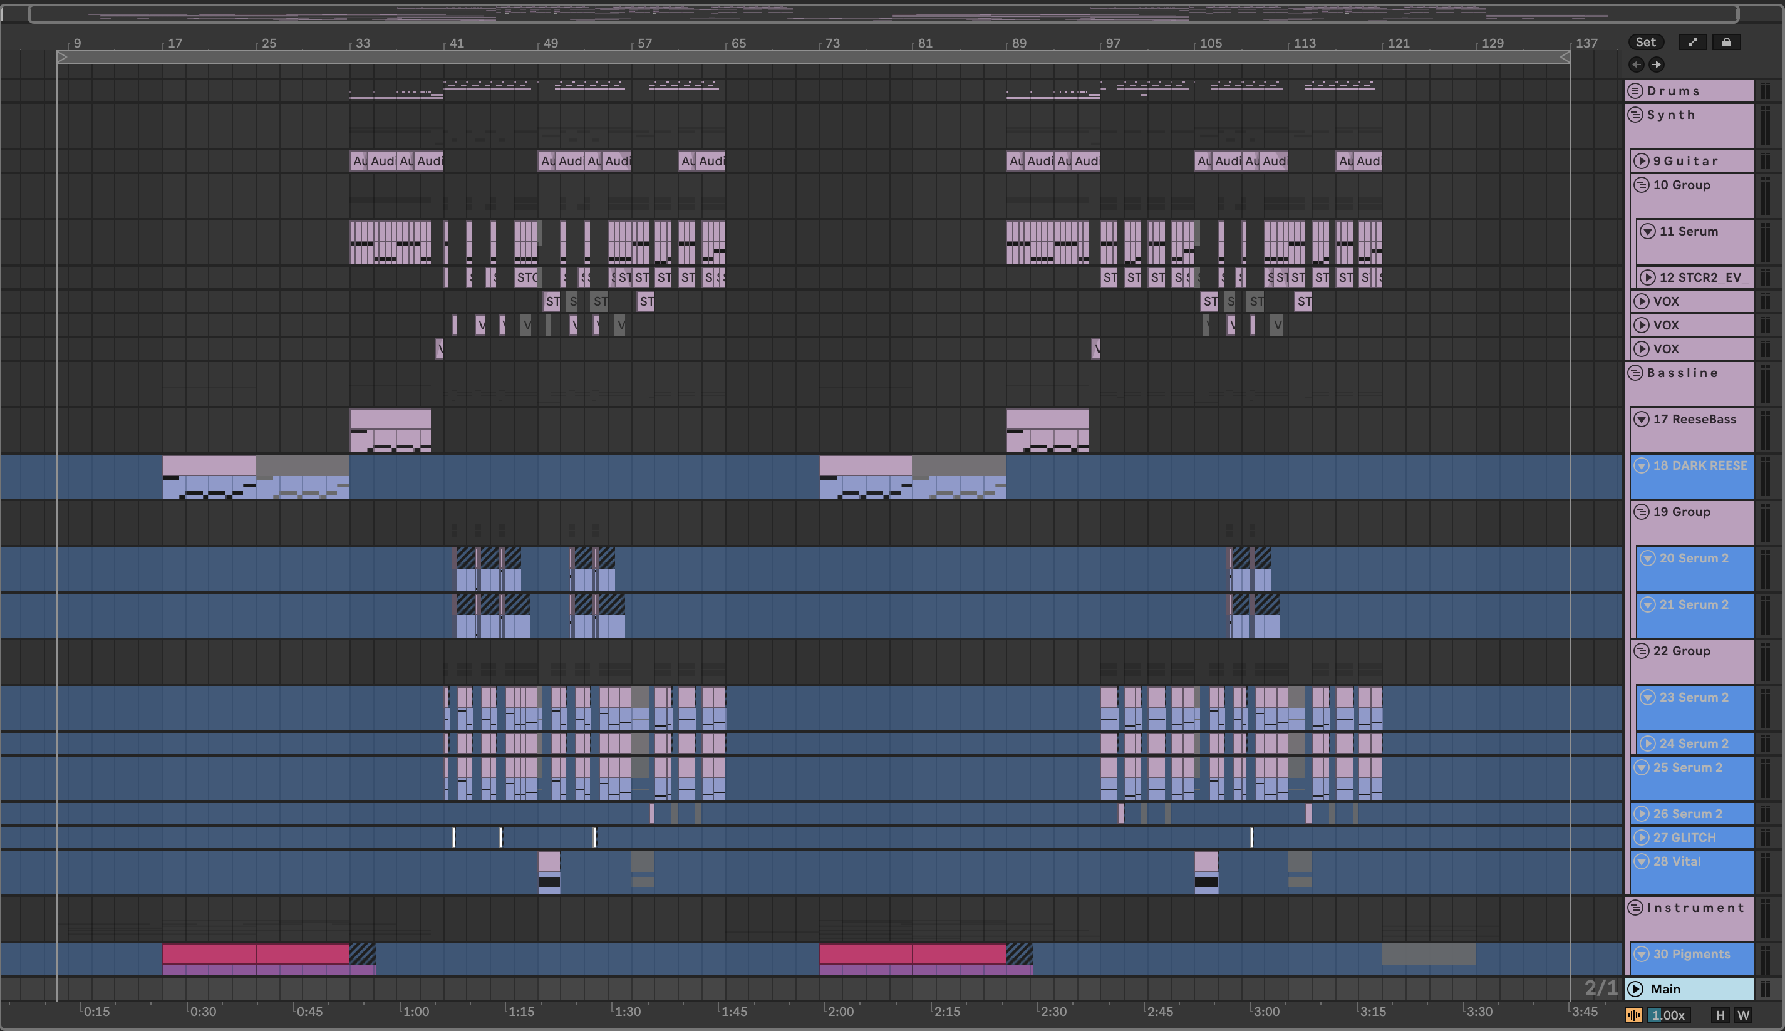
Task: Click the 1.00x zoom value field
Action: click(x=1668, y=1015)
